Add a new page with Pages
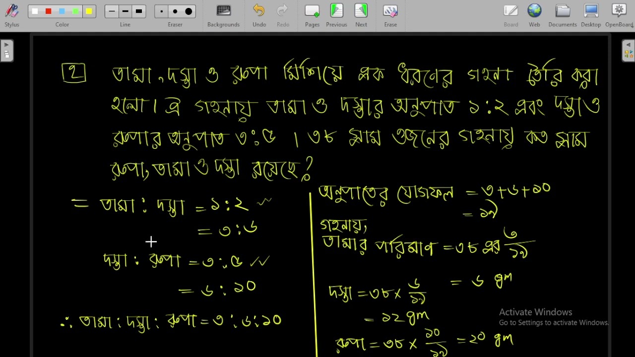The width and height of the screenshot is (635, 357). (312, 16)
